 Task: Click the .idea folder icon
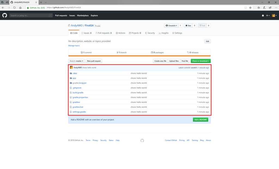[71, 73]
